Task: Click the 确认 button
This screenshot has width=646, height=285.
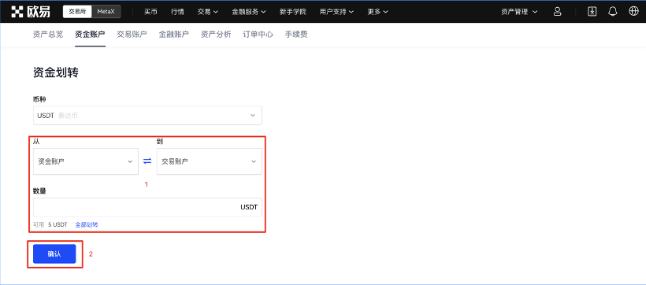Action: point(54,254)
